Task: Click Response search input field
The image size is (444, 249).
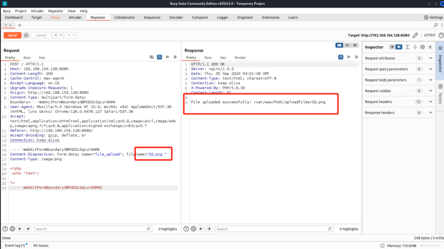Action: [274, 229]
